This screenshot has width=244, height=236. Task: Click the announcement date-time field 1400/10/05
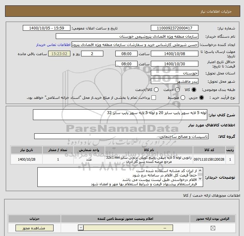coord(47,28)
